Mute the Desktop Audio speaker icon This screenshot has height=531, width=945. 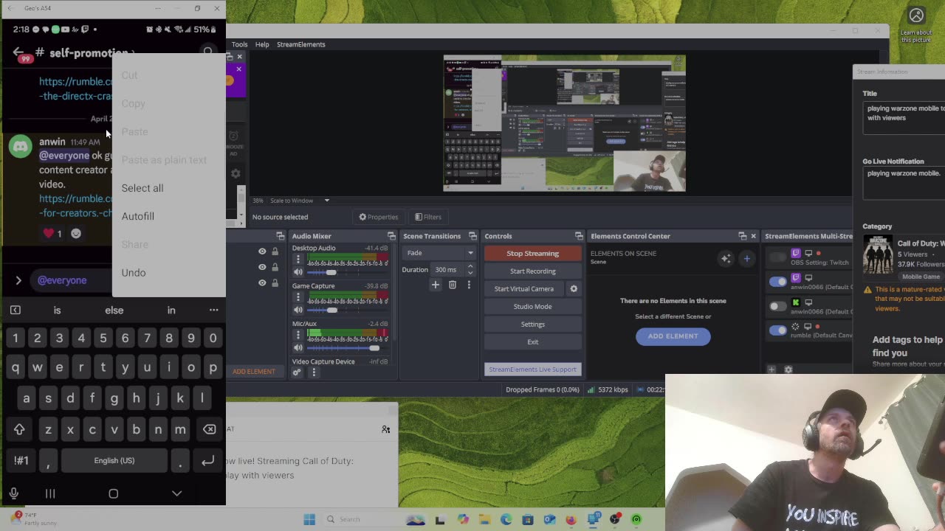coord(298,272)
